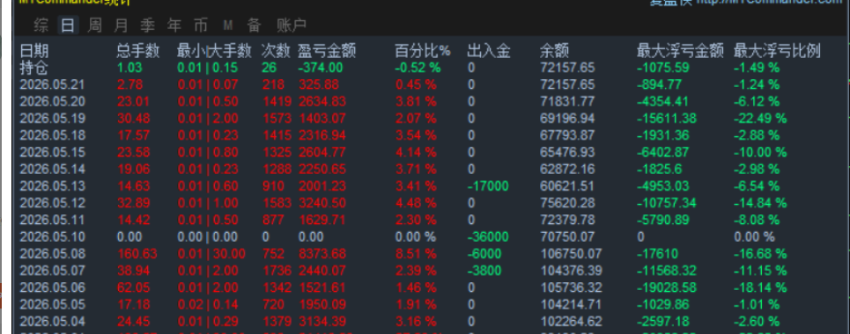Click the 160.63 total lots cell
The image size is (850, 334).
(137, 253)
